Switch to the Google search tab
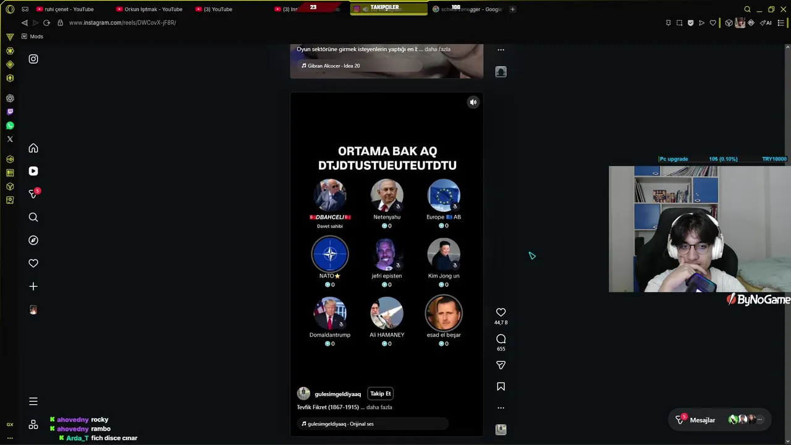Viewport: 791px width, 445px height. tap(468, 9)
